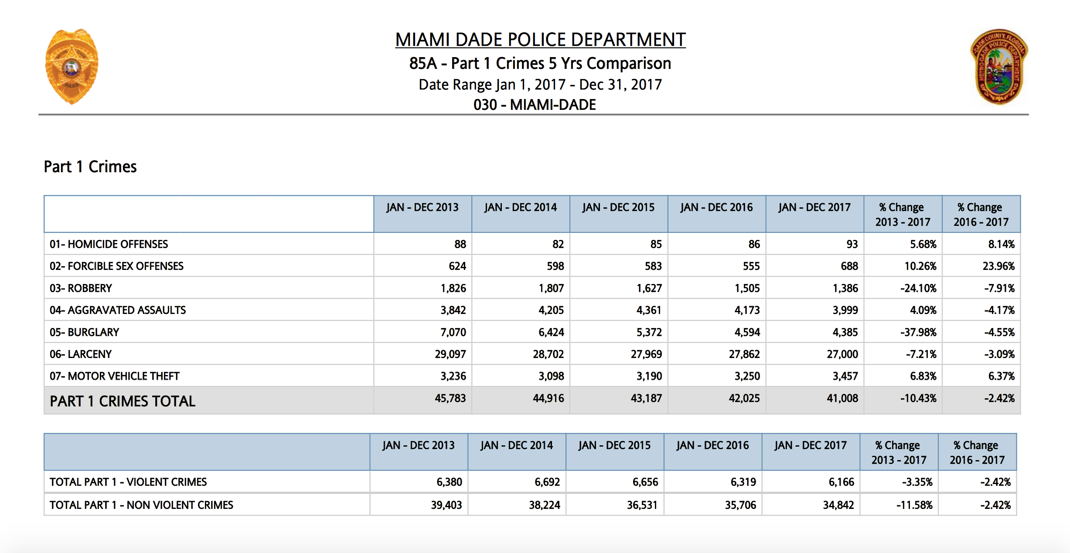Viewport: 1070px width, 553px height.
Task: Click the Date Range Jan 1, 2017 line
Action: (540, 85)
